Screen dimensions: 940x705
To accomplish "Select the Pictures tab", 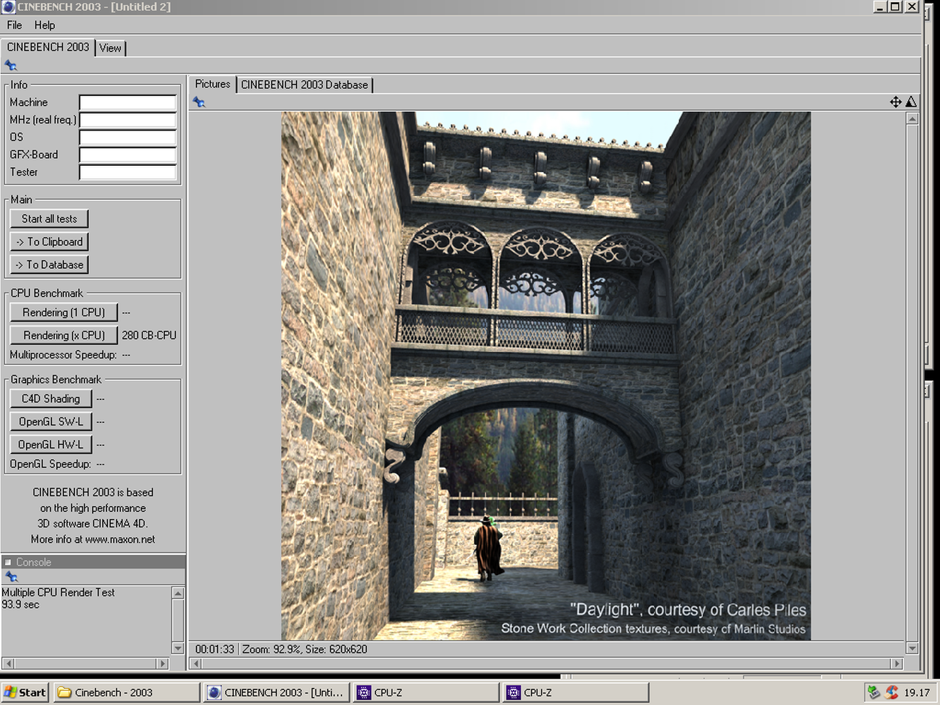I will 212,84.
